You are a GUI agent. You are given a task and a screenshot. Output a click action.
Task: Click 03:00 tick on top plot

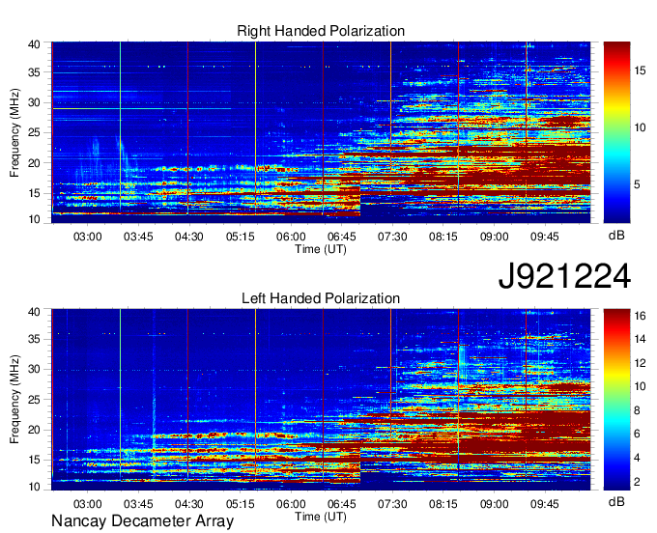tap(88, 237)
